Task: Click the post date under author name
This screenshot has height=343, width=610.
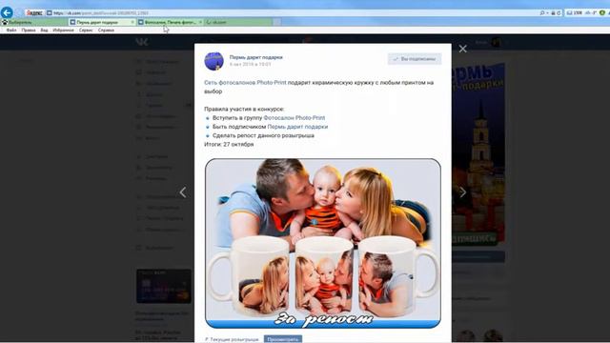Action: (250, 64)
